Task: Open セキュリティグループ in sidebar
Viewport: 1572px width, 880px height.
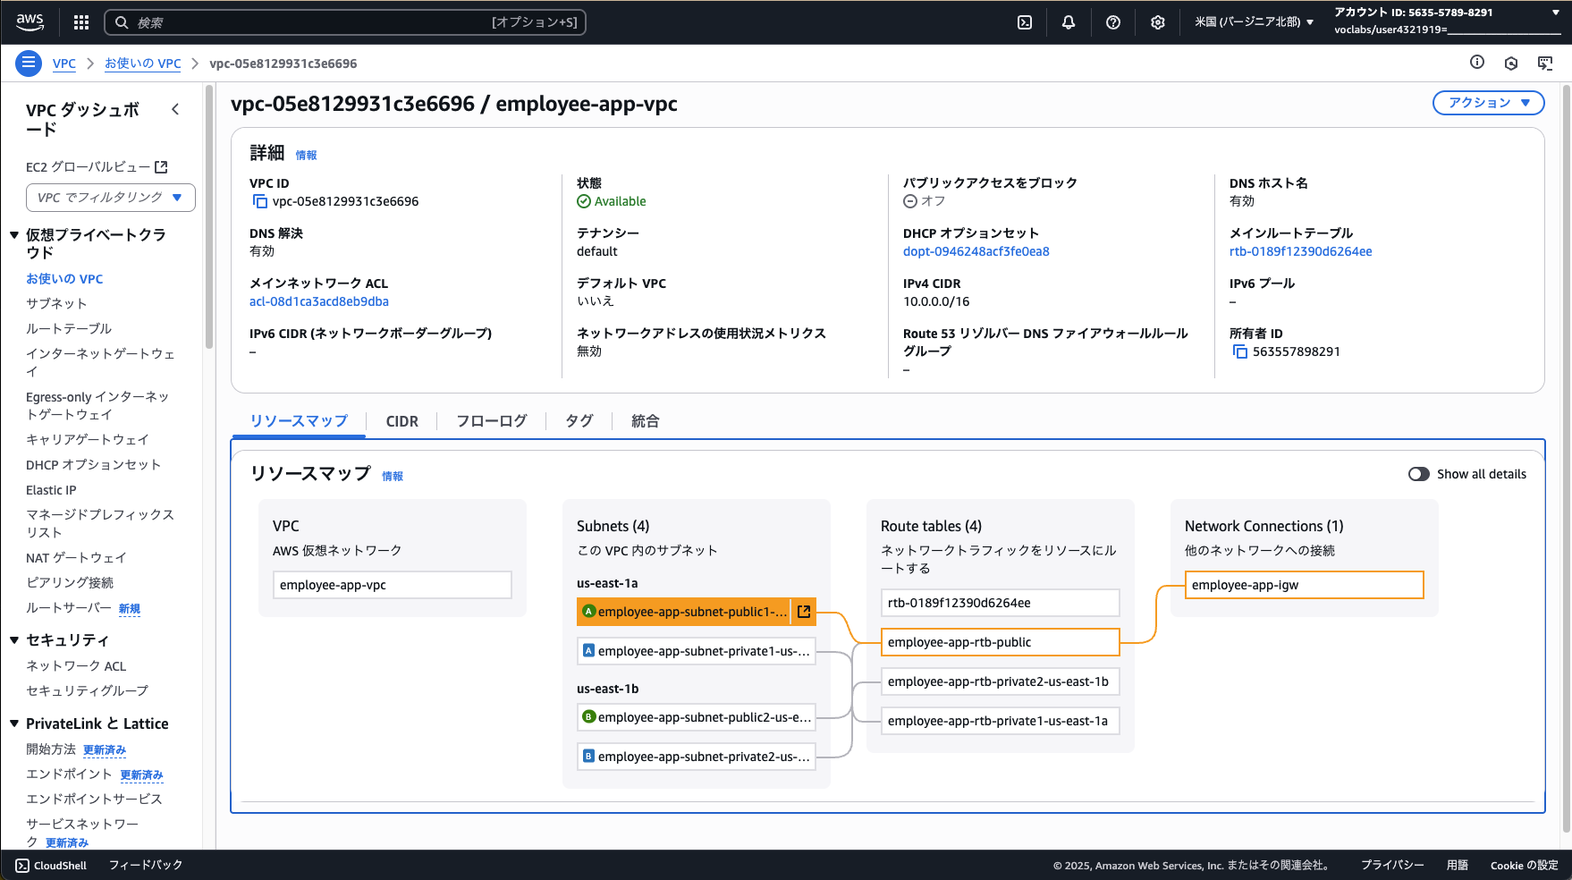Action: tap(88, 691)
